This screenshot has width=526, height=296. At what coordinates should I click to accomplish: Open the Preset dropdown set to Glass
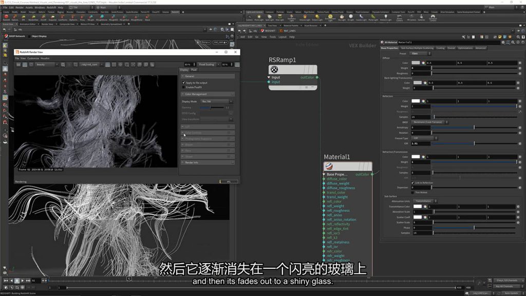[421, 53]
